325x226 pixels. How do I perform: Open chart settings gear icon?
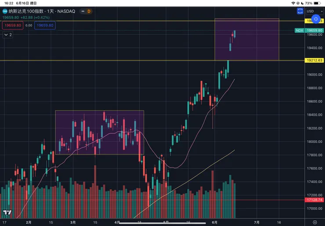click(x=314, y=222)
